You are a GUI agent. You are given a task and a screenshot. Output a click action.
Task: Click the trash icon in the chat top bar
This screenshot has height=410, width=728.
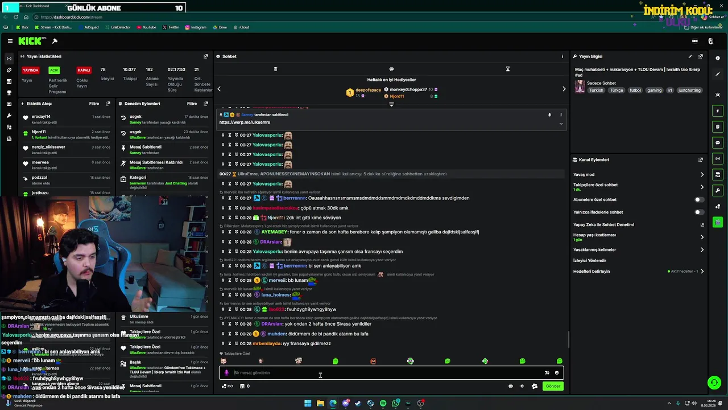(x=275, y=69)
